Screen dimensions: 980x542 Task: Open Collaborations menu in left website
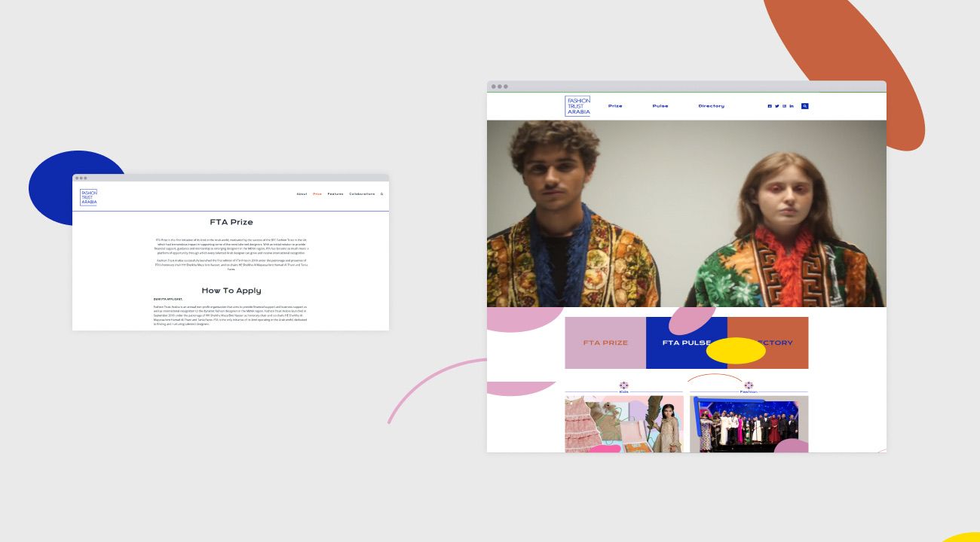click(x=362, y=194)
